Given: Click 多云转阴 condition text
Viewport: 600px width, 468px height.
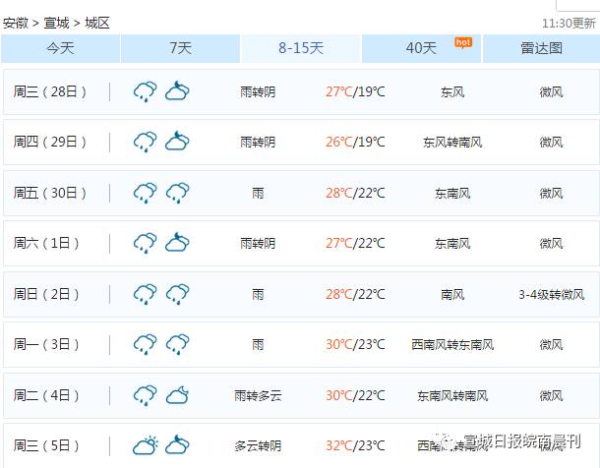Looking at the screenshot, I should (x=258, y=445).
